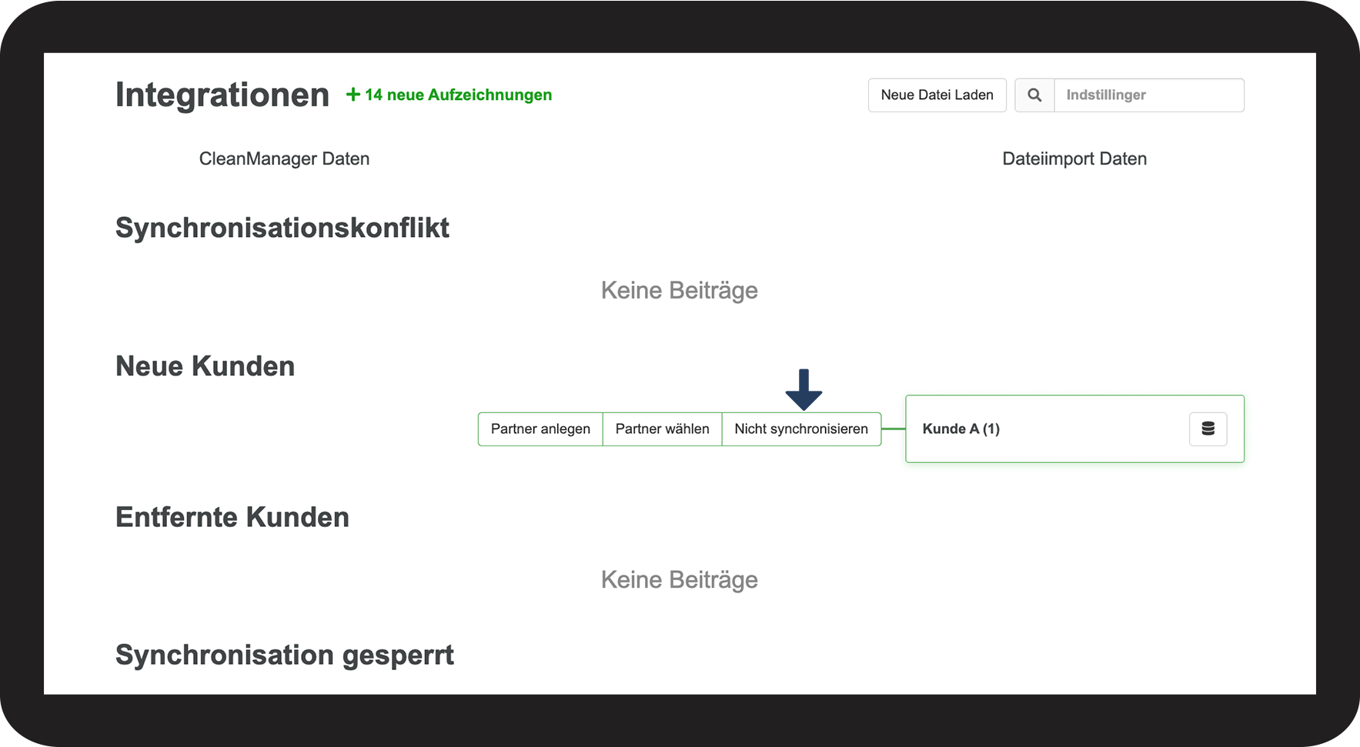The height and width of the screenshot is (747, 1360).
Task: Click Keine Beiträge under Entfernte Kunden
Action: (x=679, y=580)
